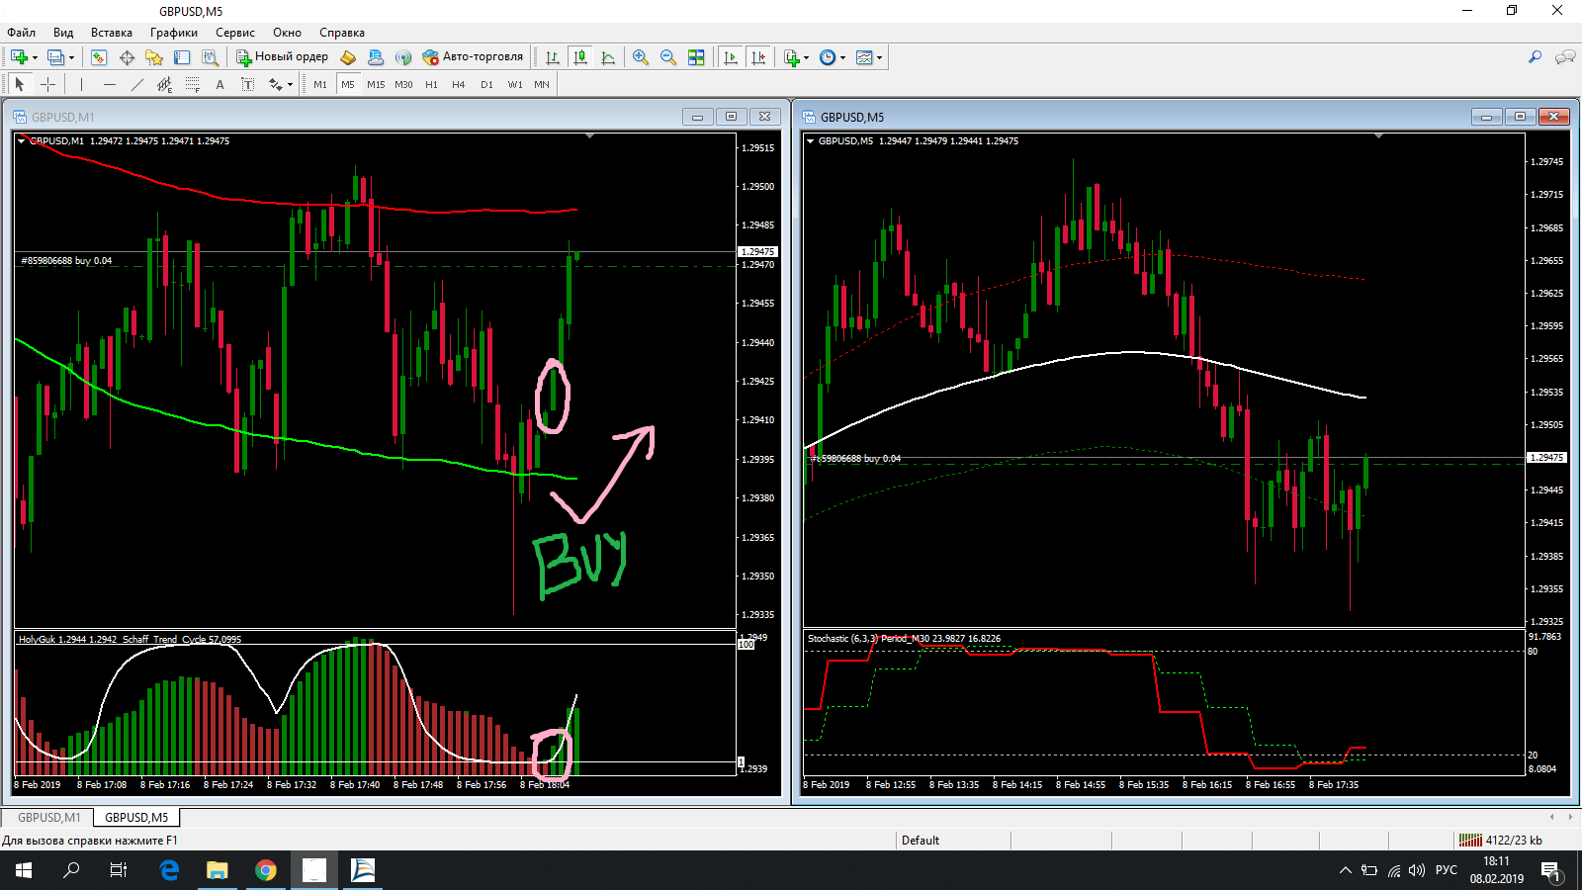The height and width of the screenshot is (890, 1582).
Task: Open a new chart window
Action: tap(19, 57)
